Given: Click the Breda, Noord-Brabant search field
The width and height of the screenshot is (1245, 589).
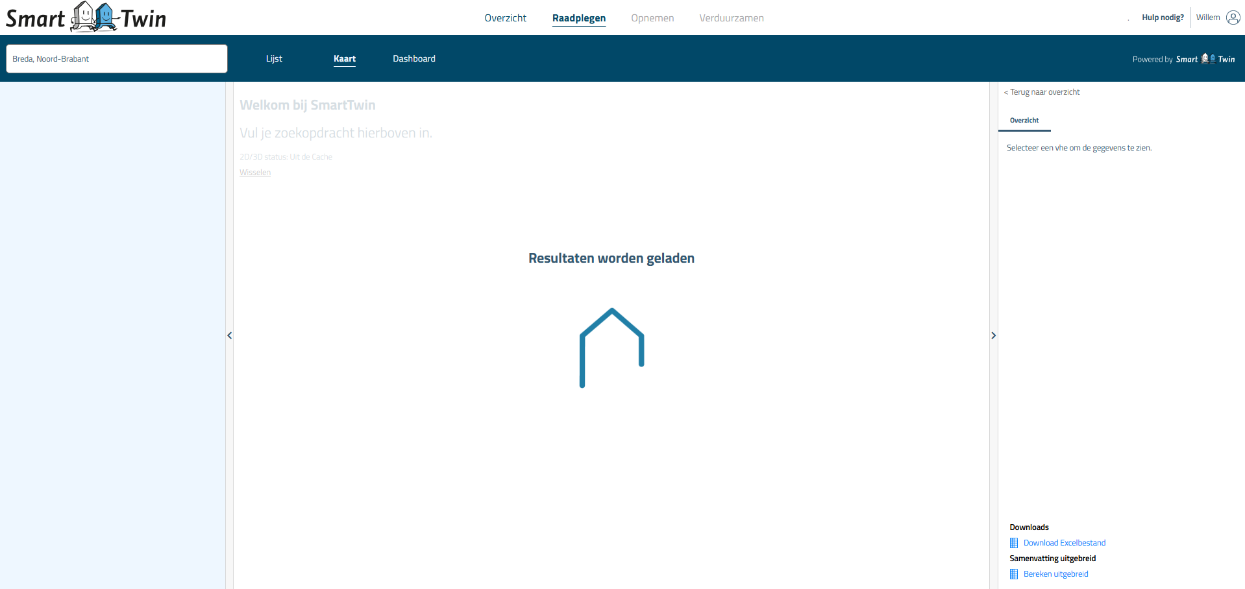Looking at the screenshot, I should (117, 59).
